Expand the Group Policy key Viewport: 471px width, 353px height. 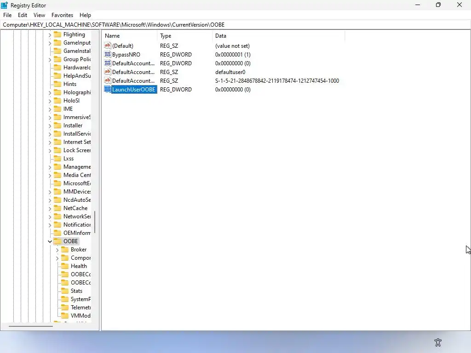pos(50,60)
